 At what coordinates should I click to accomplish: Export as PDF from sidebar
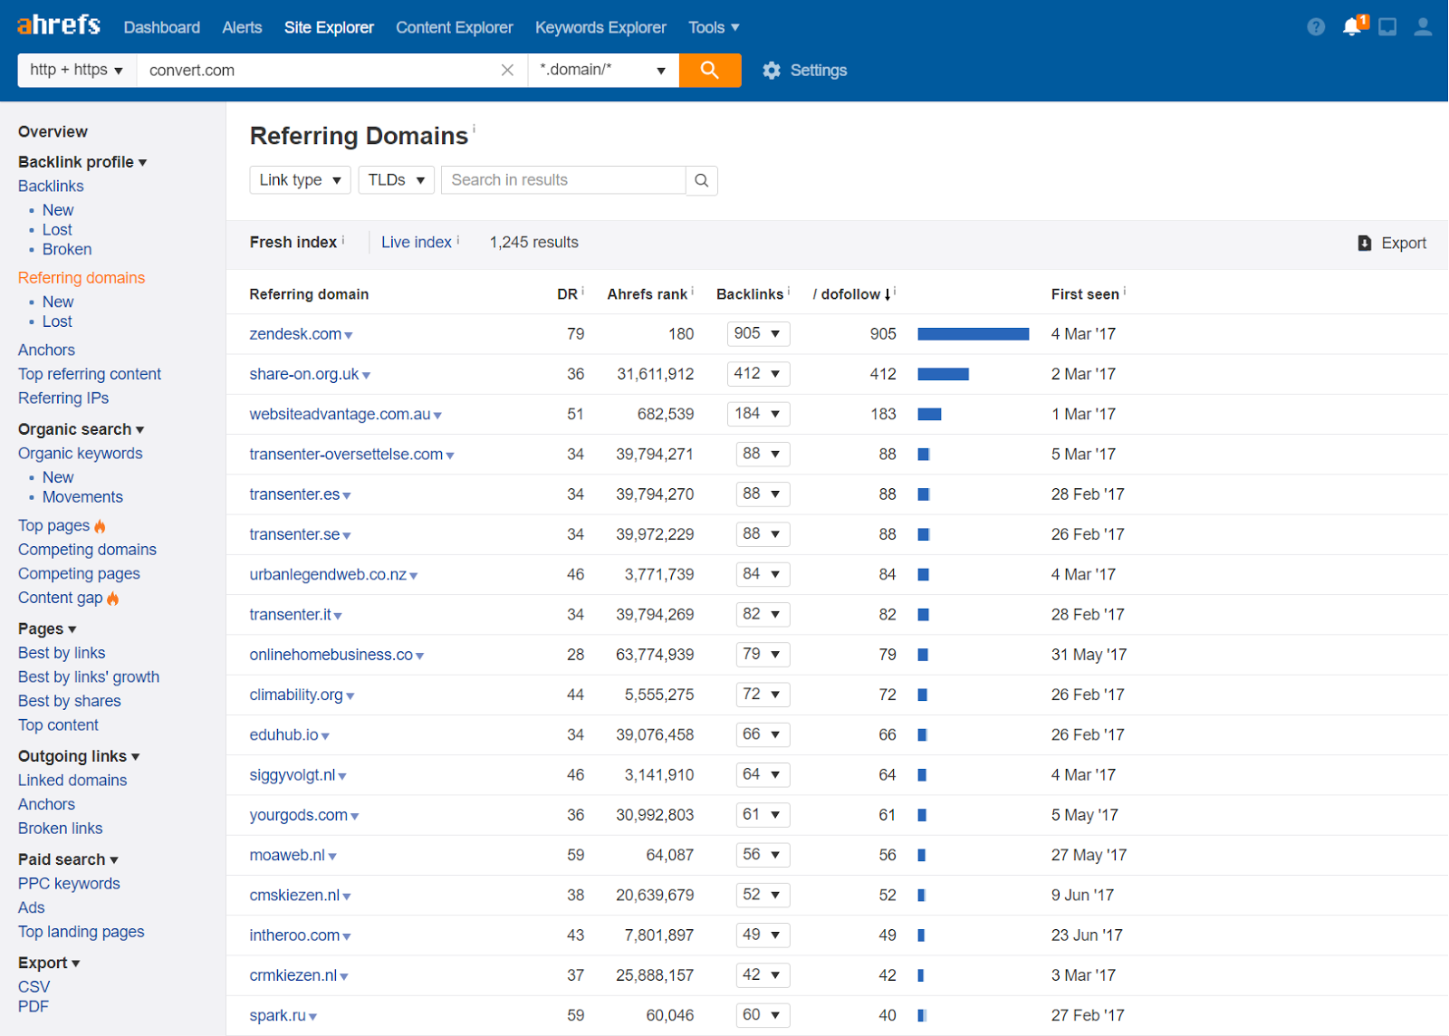click(34, 1007)
